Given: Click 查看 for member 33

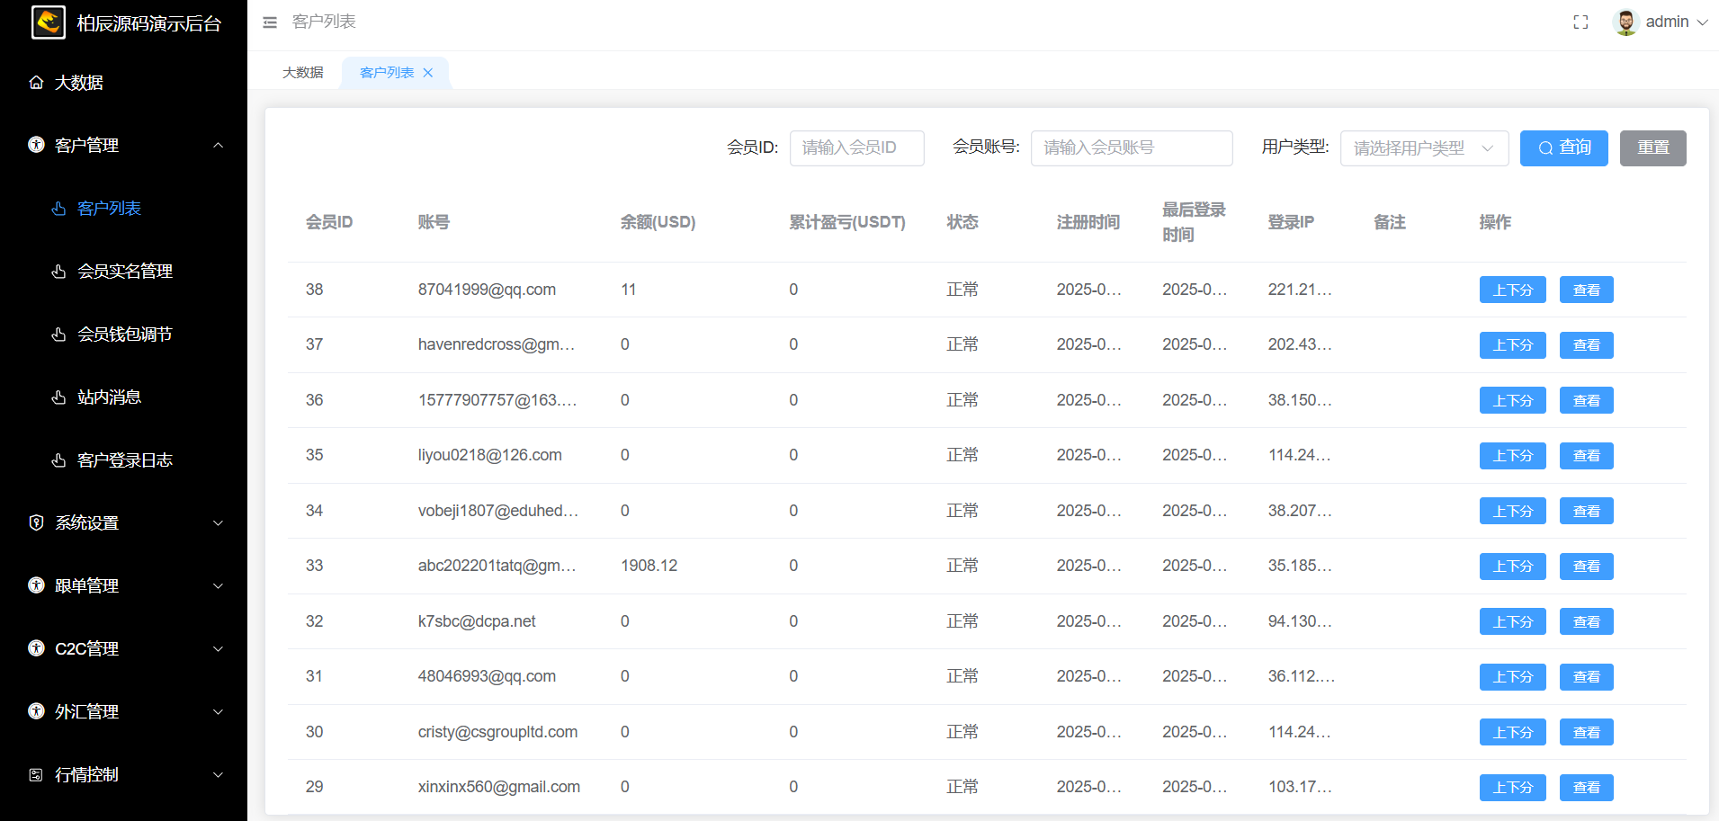Looking at the screenshot, I should click(x=1587, y=567).
